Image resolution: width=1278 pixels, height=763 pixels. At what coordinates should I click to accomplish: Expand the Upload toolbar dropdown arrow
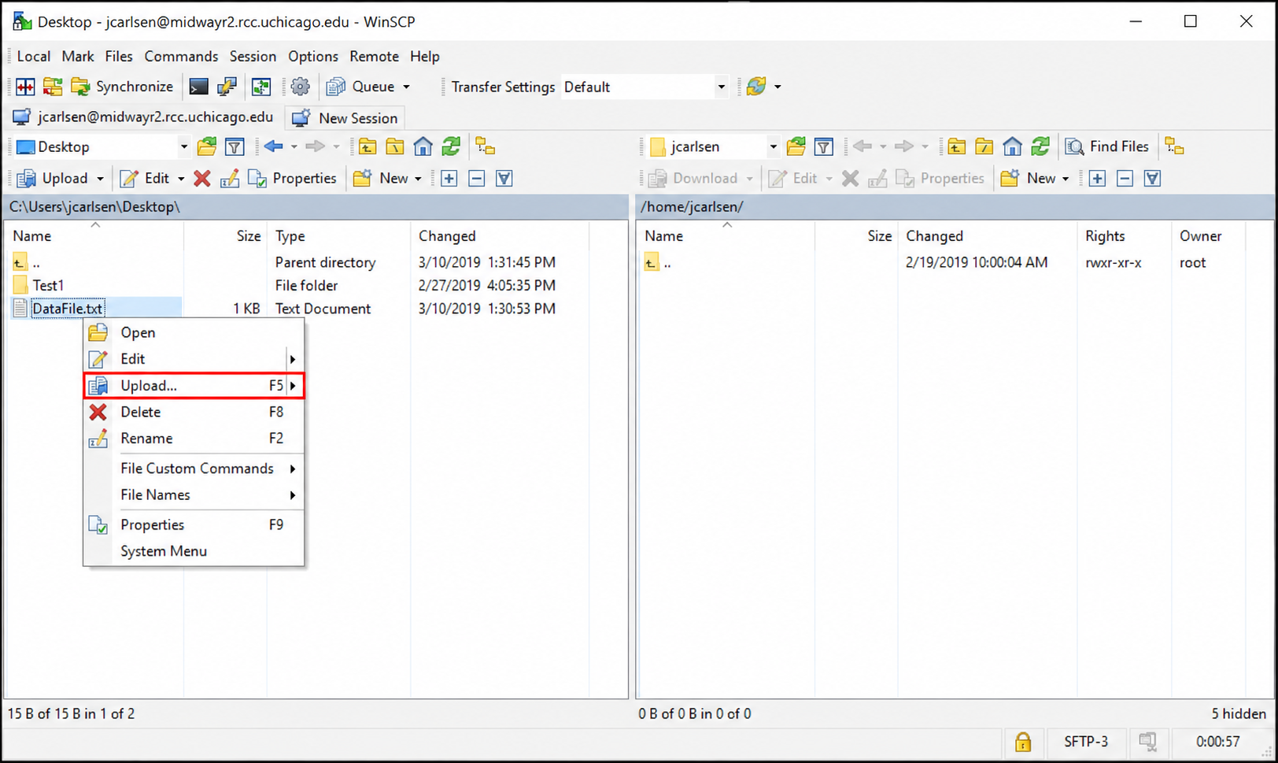point(100,179)
